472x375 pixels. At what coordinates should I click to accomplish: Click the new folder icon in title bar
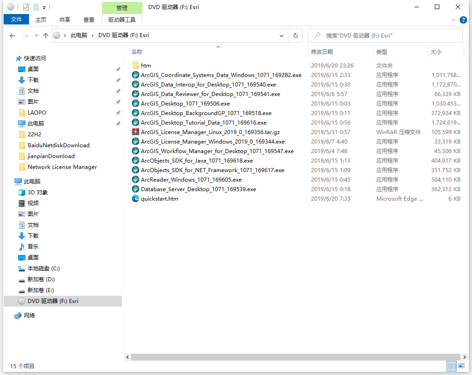(x=36, y=7)
